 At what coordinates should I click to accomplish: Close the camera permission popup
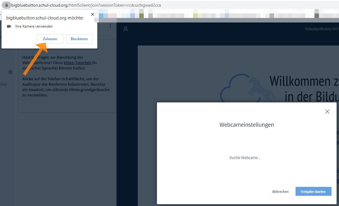point(92,14)
